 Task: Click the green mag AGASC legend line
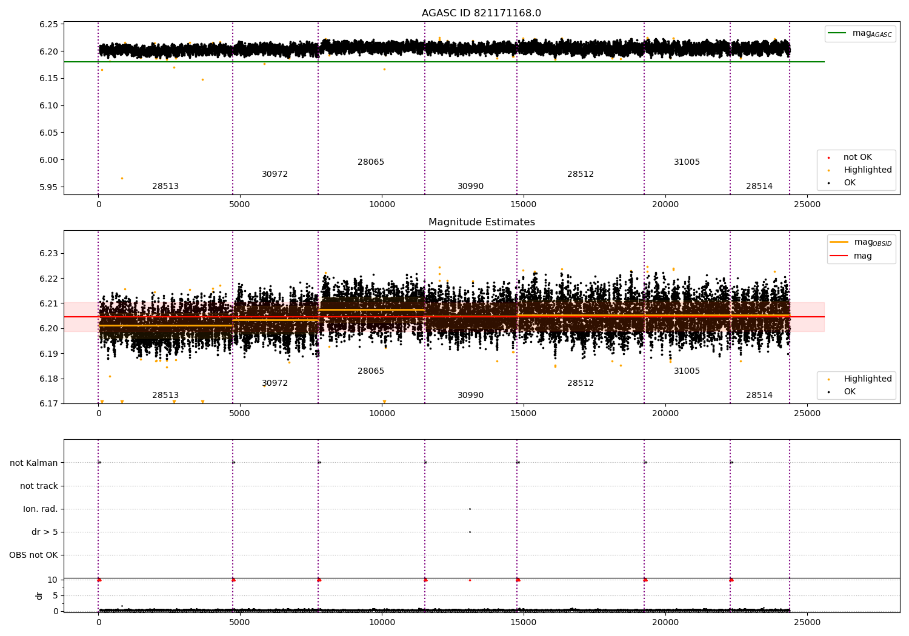pyautogui.click(x=837, y=33)
